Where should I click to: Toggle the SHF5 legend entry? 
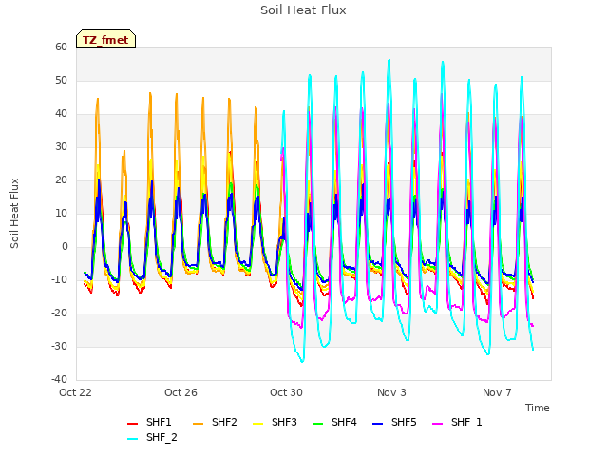[x=394, y=422]
